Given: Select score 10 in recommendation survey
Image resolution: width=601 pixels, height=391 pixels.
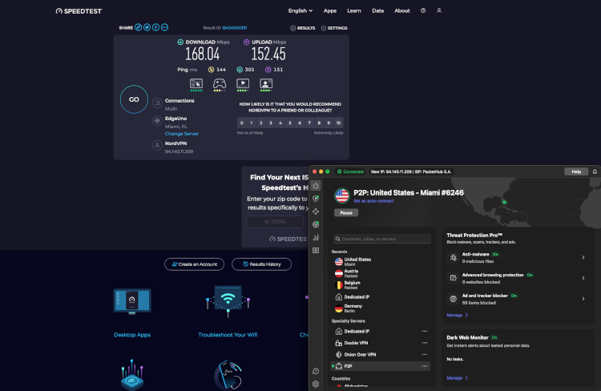Looking at the screenshot, I should click(338, 123).
